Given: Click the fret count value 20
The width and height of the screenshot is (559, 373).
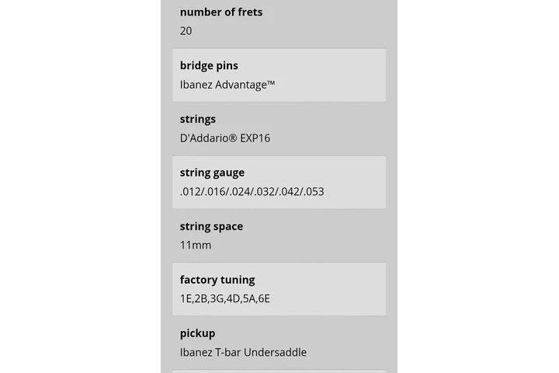Looking at the screenshot, I should [x=186, y=31].
